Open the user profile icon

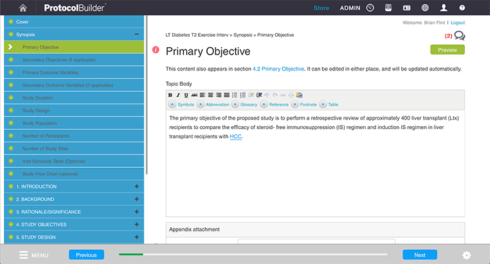pos(443,8)
